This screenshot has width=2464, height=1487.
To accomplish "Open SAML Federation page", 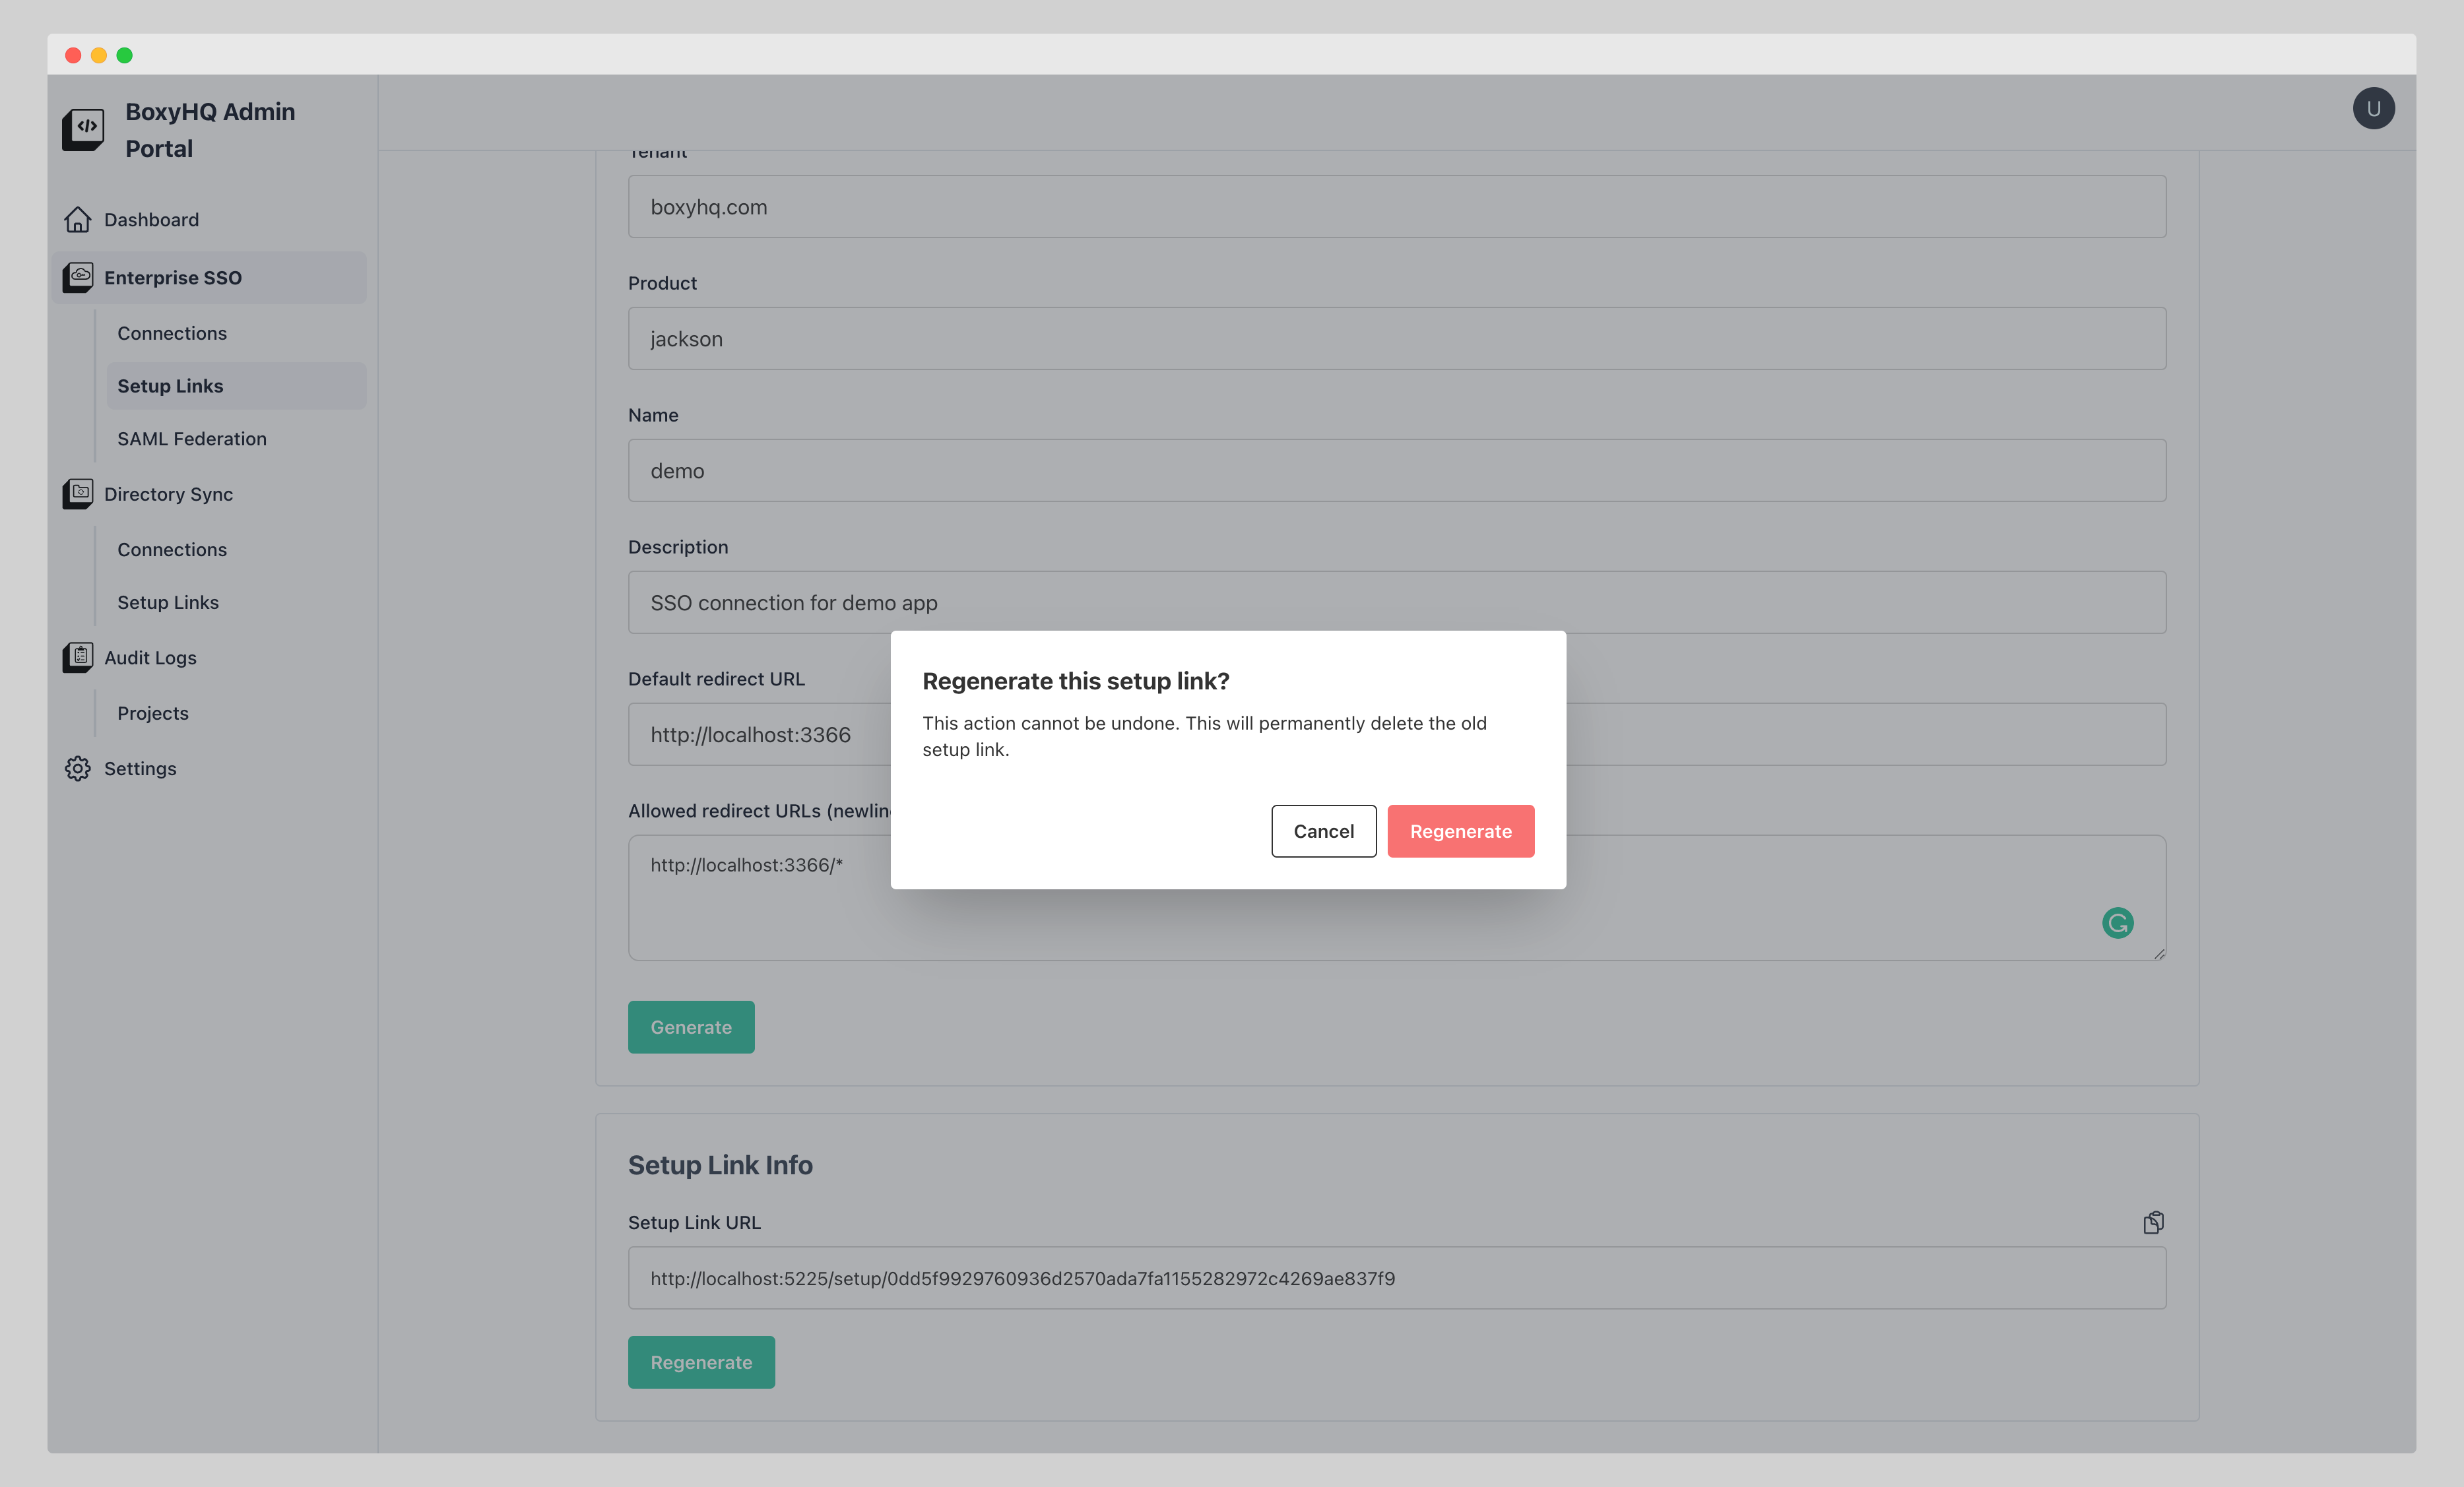I will pyautogui.click(x=192, y=438).
